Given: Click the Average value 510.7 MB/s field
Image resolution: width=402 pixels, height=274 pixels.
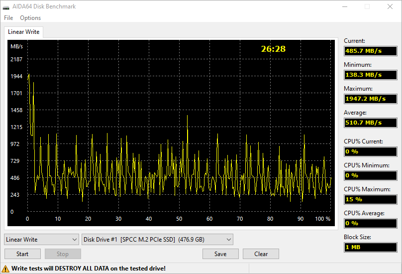Looking at the screenshot, I should tap(371, 123).
